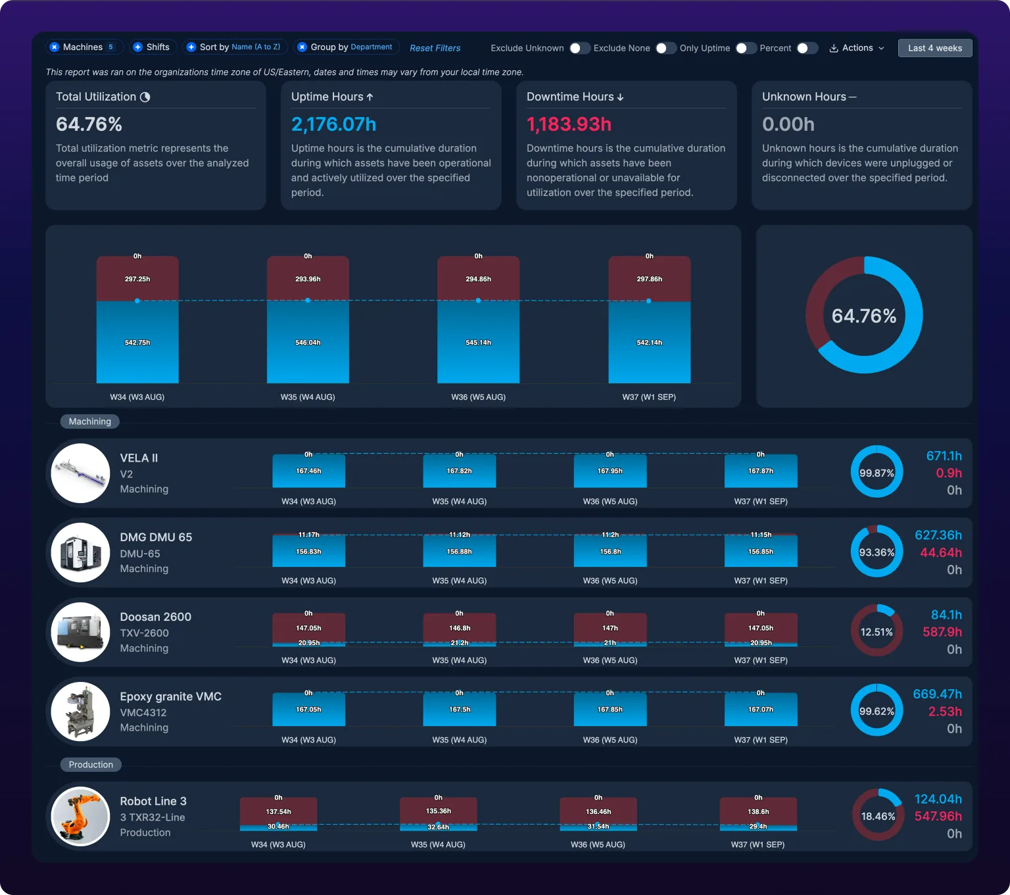Image resolution: width=1010 pixels, height=895 pixels.
Task: Click the down arrow beside Downtime Hours
Action: click(x=620, y=97)
